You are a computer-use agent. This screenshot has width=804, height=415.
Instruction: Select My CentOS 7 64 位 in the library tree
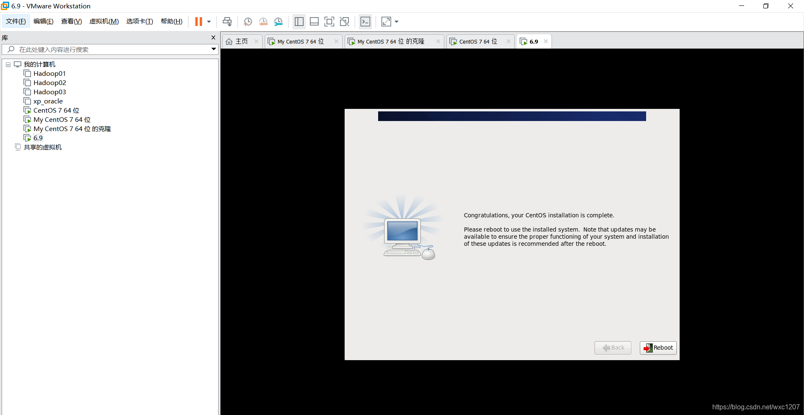click(62, 120)
